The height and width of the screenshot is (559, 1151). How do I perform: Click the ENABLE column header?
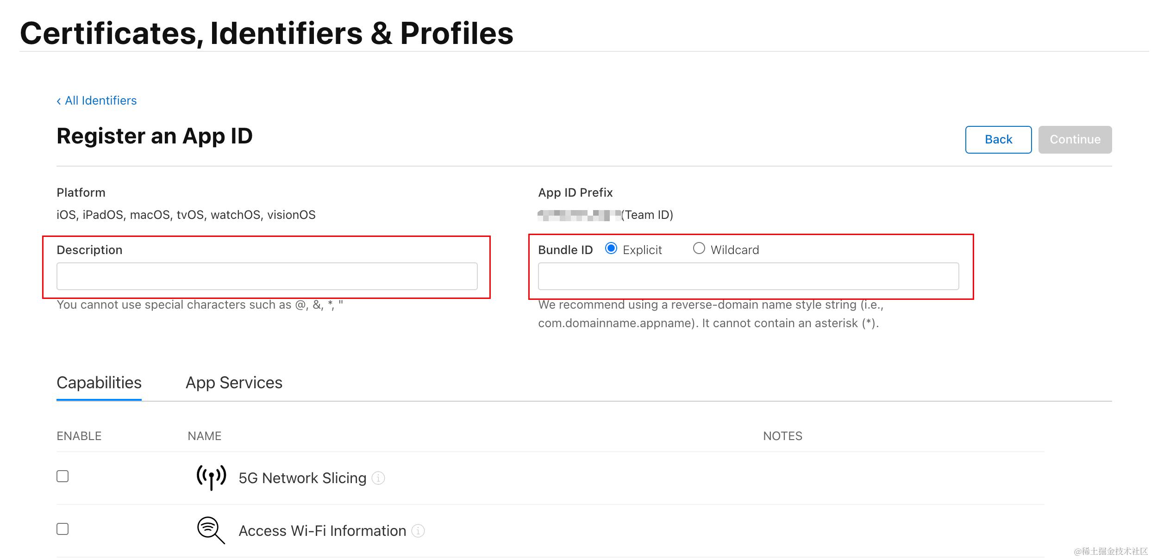pos(79,436)
